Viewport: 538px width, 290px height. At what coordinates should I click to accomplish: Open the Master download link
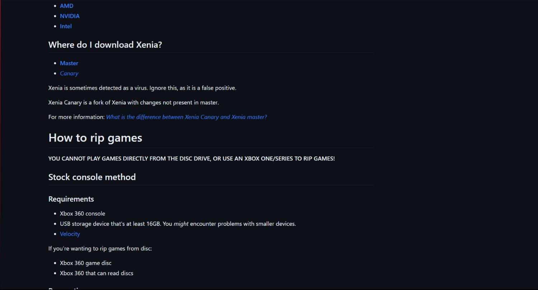click(69, 63)
